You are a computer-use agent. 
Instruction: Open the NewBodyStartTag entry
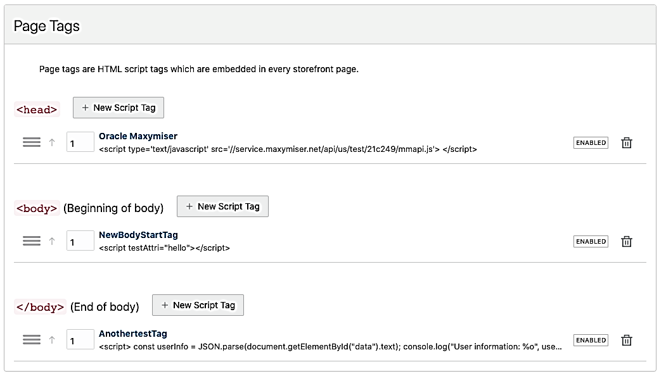tap(138, 235)
